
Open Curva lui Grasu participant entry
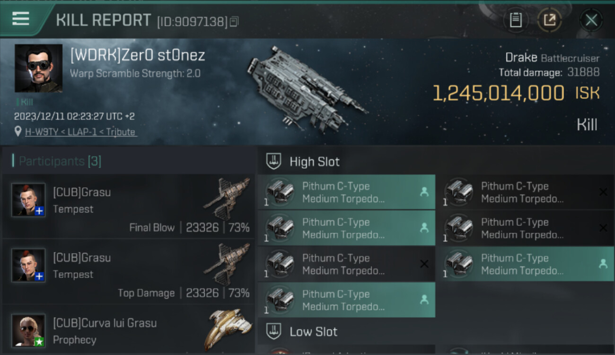[x=129, y=331]
